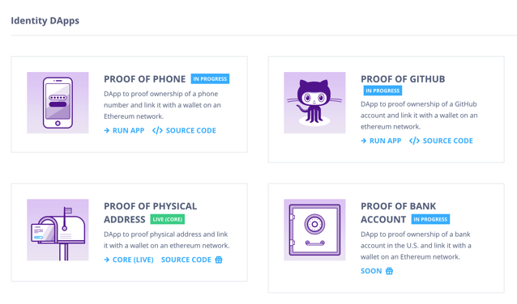Screen dimensions: 517x304
Task: Click the code brackets icon for Phone source
Action: [157, 131]
